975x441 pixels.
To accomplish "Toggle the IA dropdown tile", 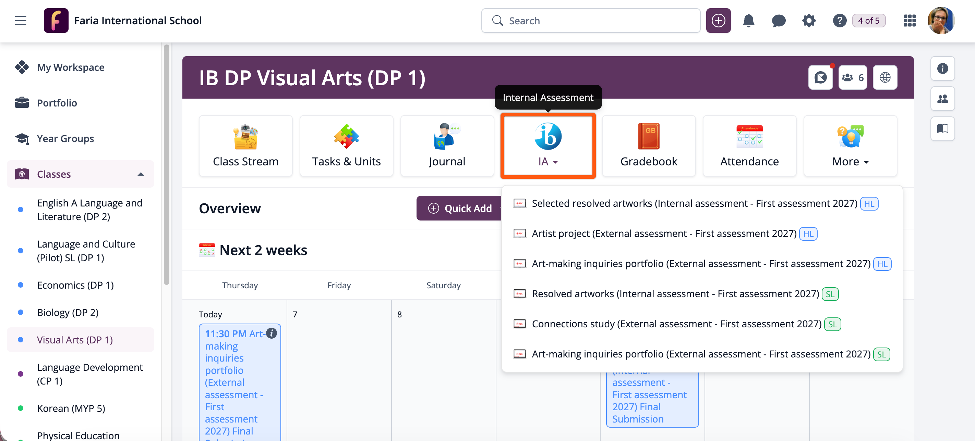I will point(548,146).
